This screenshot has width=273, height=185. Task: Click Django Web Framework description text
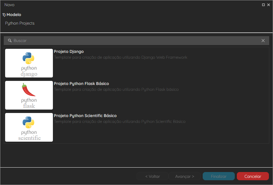tap(120, 57)
